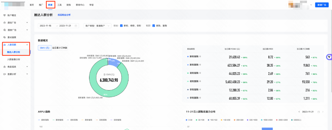Open the 数据 top navigation tab

click(50, 5)
